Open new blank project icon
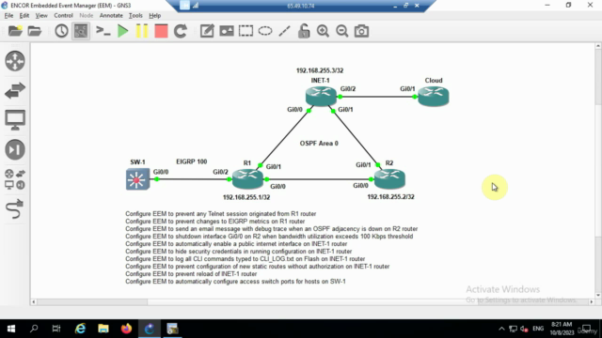 15,31
